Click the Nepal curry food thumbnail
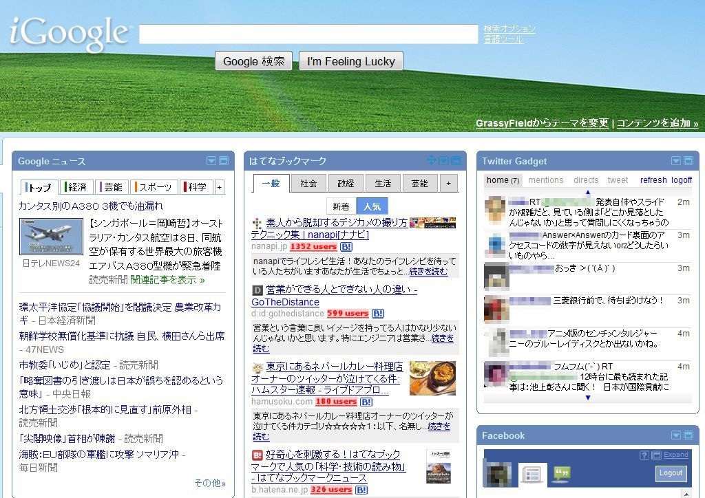Image resolution: width=705 pixels, height=498 pixels. click(x=432, y=378)
